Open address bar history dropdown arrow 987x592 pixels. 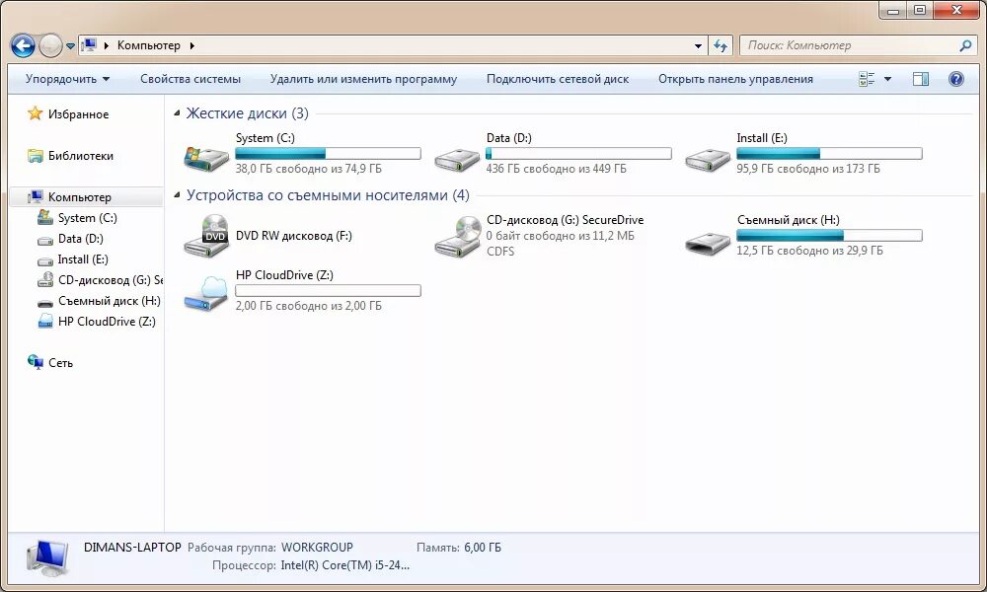(x=698, y=46)
